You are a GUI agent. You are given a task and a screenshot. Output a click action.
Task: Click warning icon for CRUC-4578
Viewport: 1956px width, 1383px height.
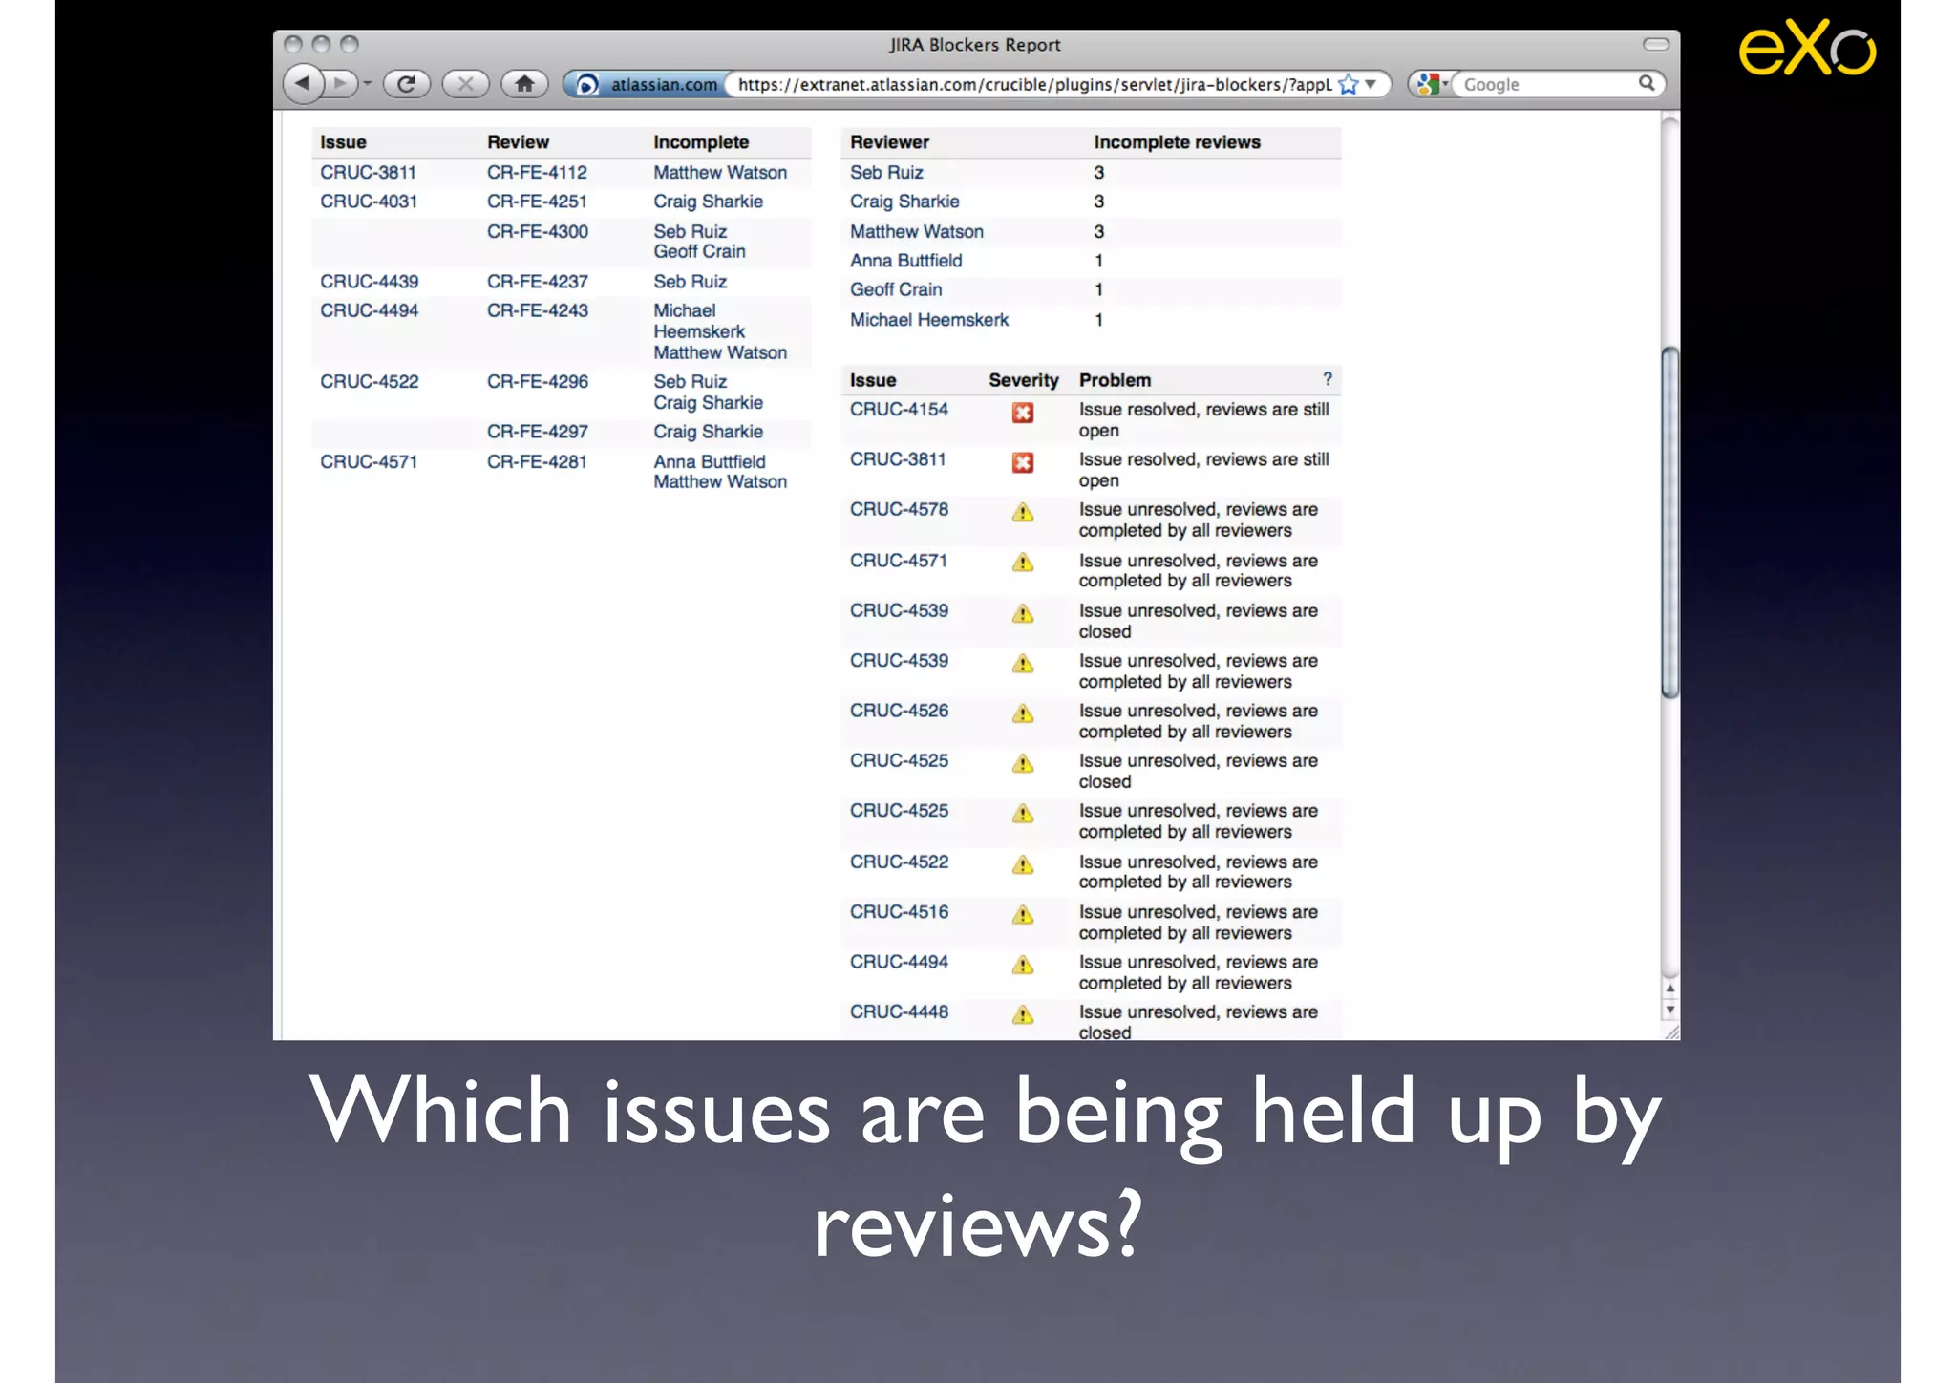1023,513
